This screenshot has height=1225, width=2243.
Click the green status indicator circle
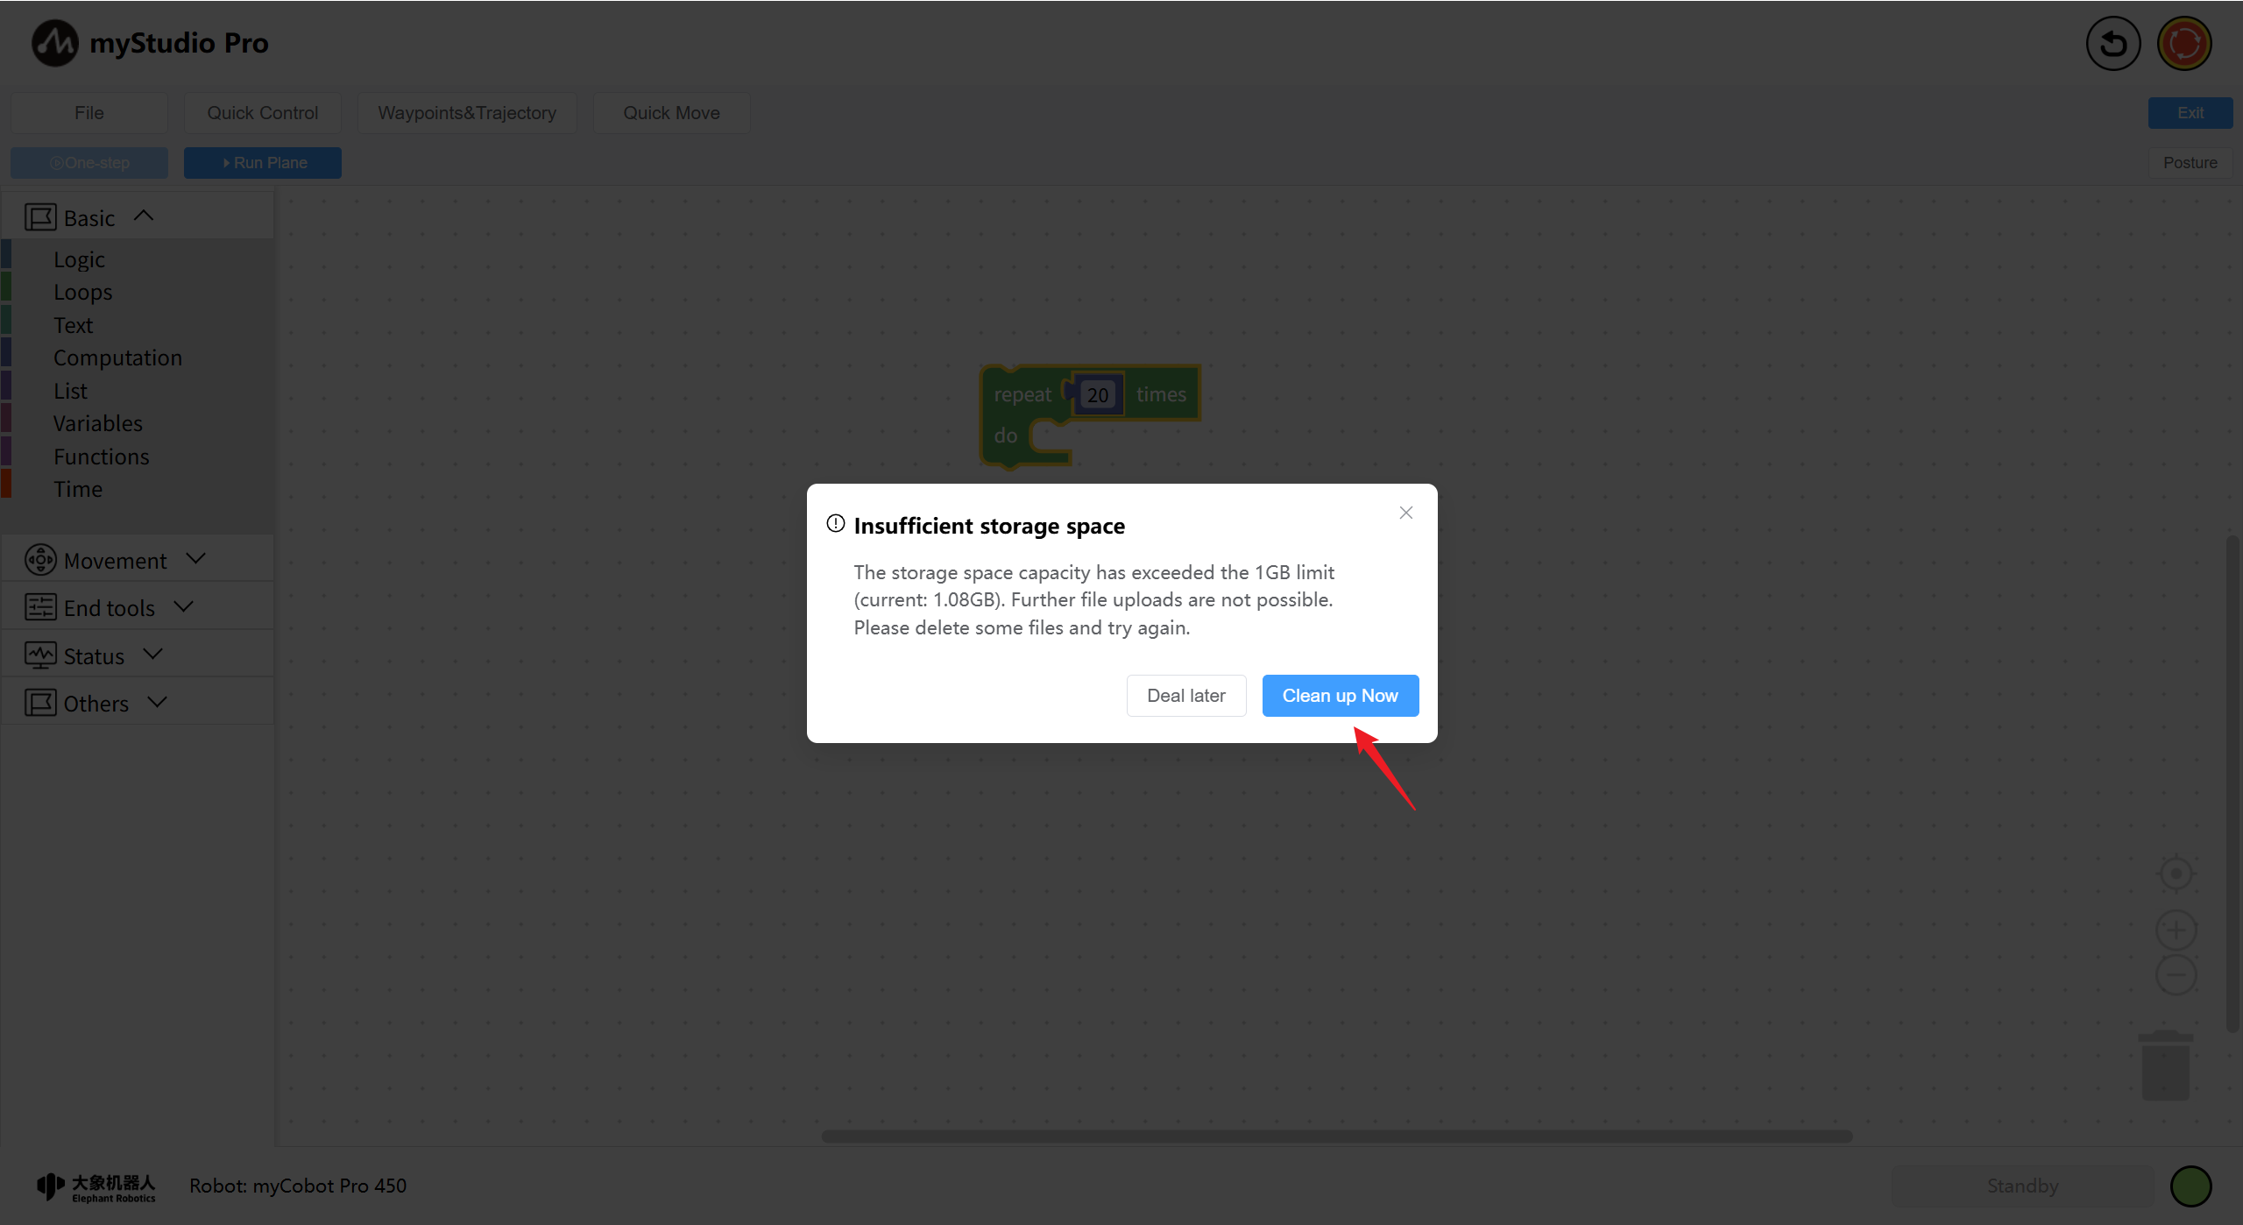(x=2190, y=1186)
